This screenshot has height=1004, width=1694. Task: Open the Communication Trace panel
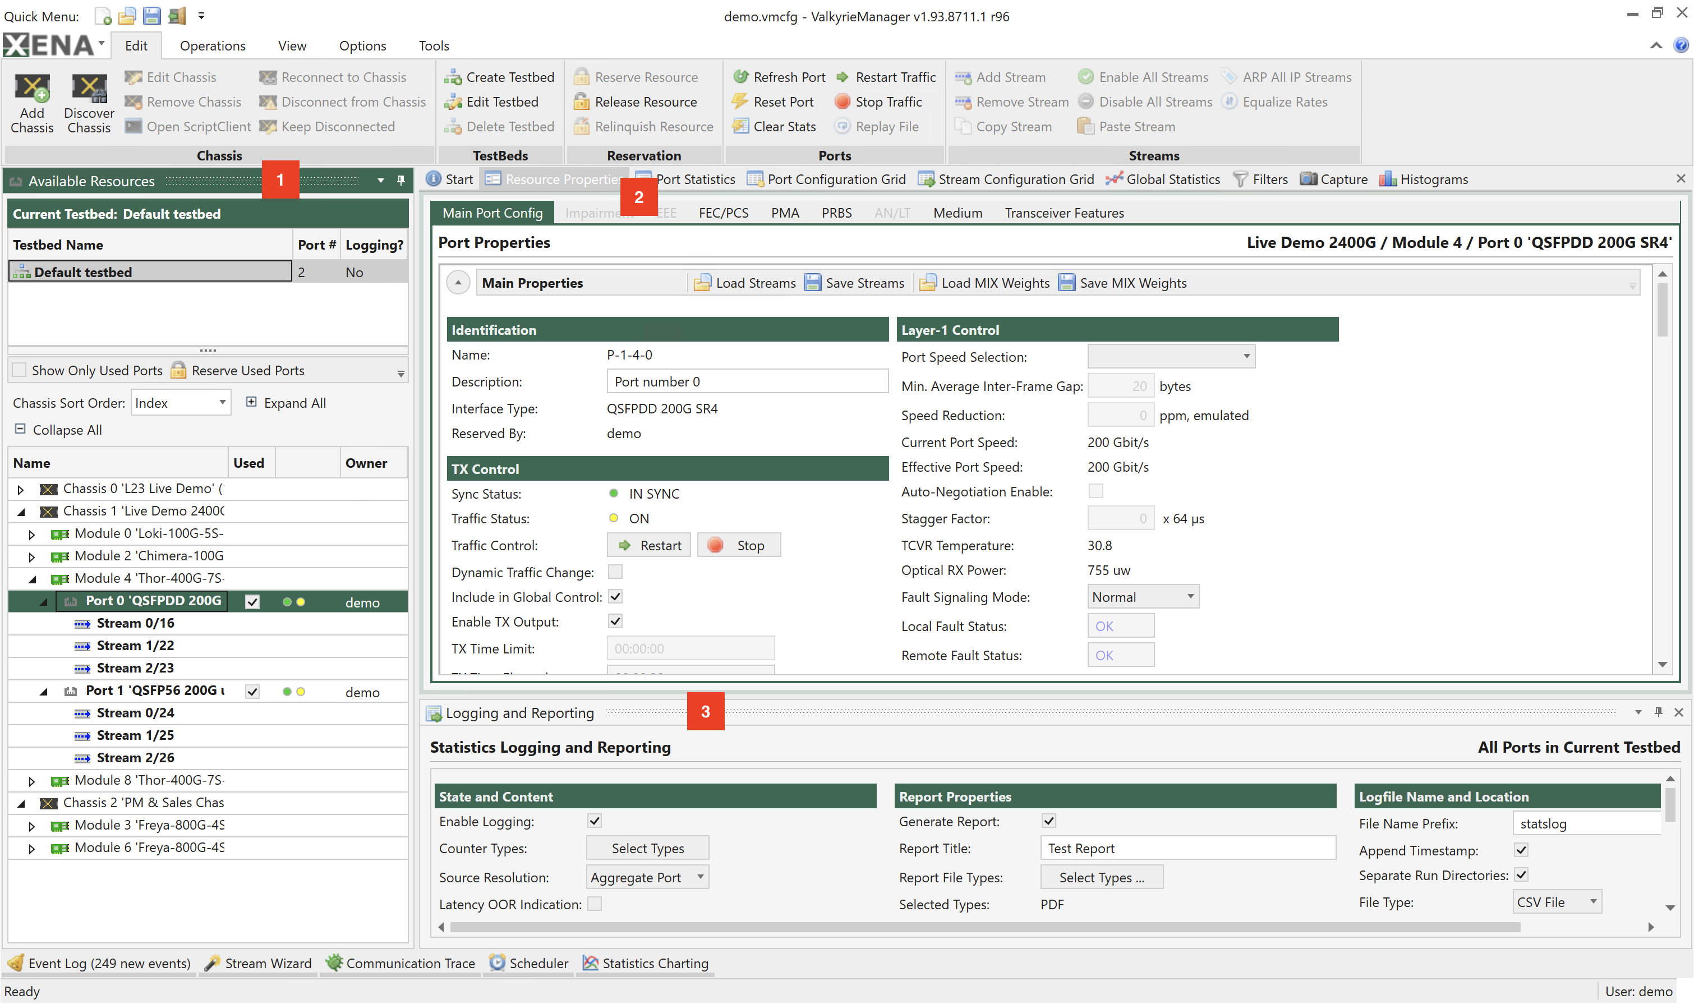click(x=401, y=962)
